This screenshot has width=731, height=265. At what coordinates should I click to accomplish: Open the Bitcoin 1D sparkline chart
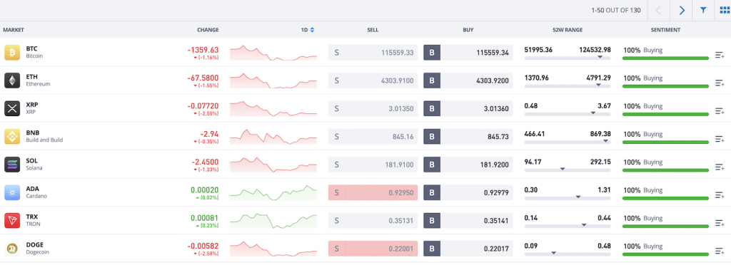coord(273,53)
